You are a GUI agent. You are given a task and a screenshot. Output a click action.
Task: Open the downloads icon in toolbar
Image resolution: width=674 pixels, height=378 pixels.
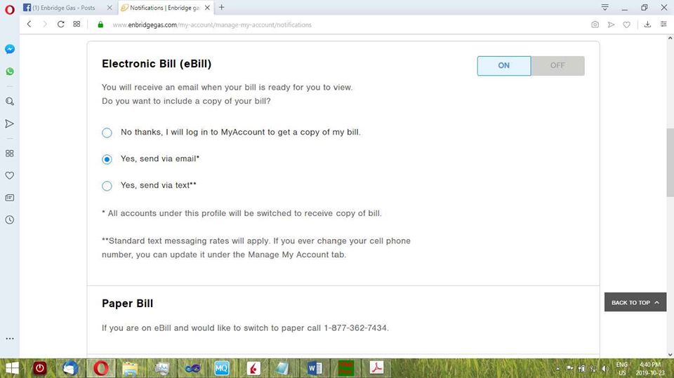tap(647, 25)
